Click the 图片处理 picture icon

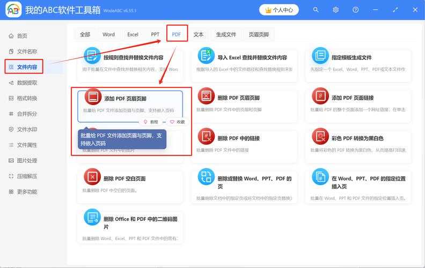coord(11,160)
